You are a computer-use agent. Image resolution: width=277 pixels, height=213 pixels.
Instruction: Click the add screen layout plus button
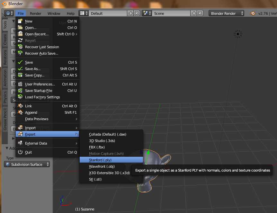(x=131, y=13)
